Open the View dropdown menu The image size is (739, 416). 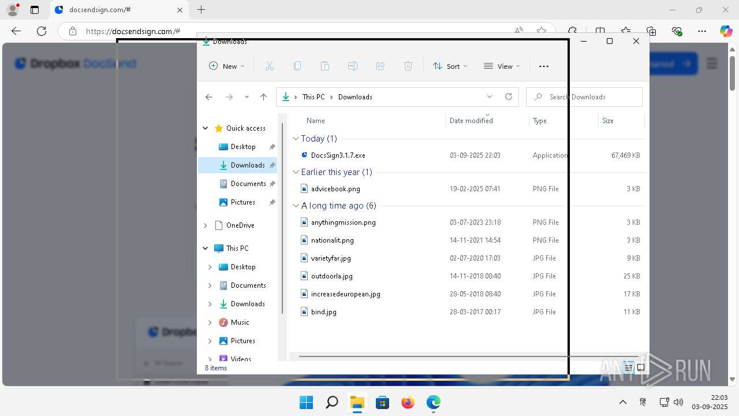coord(502,66)
